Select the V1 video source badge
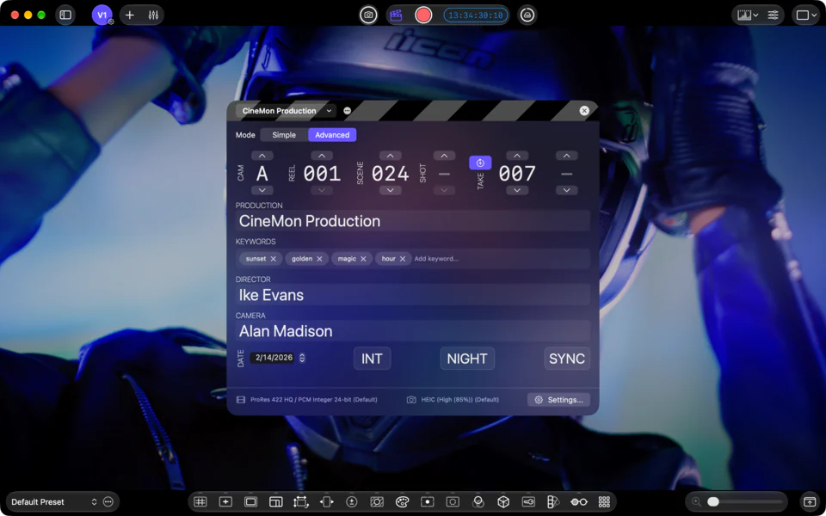 coord(102,15)
